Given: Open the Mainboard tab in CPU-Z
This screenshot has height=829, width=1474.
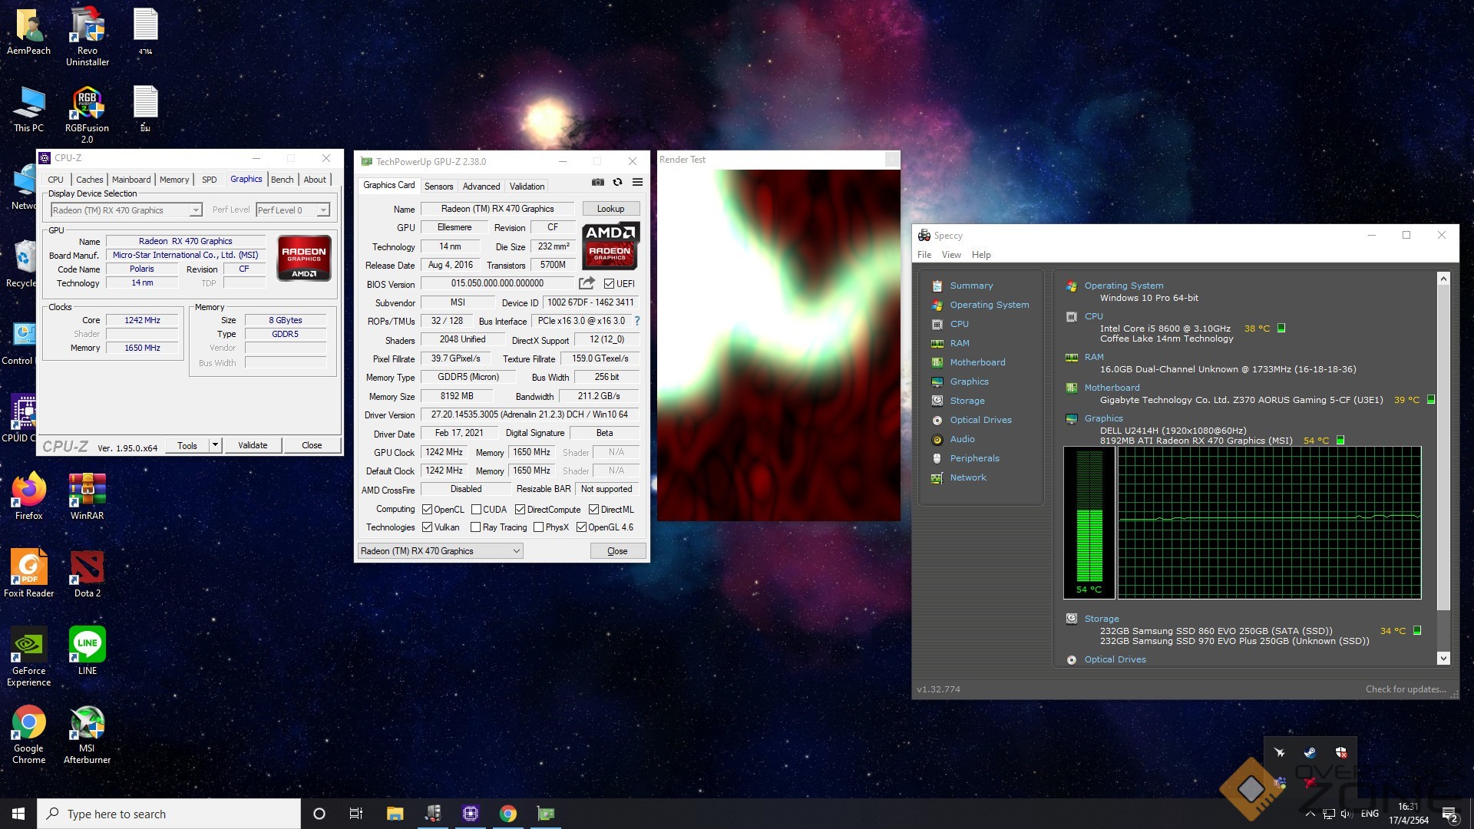Looking at the screenshot, I should [131, 180].
